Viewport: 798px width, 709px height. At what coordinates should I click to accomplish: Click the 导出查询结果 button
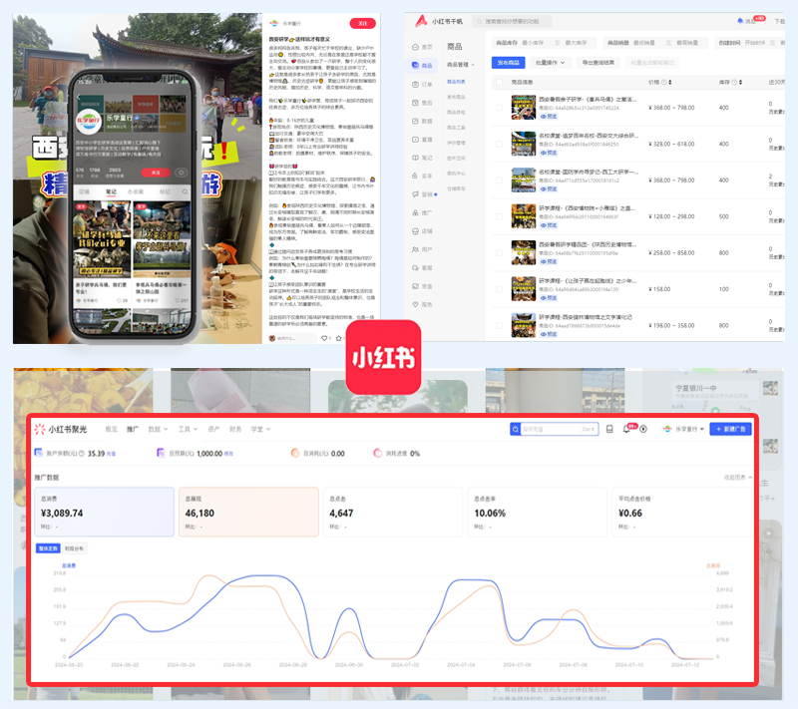[x=598, y=63]
